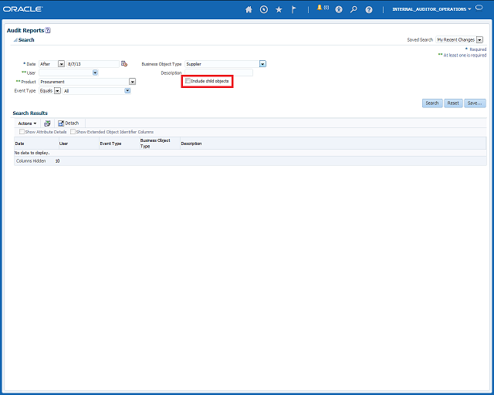Click the Save... button

point(475,103)
